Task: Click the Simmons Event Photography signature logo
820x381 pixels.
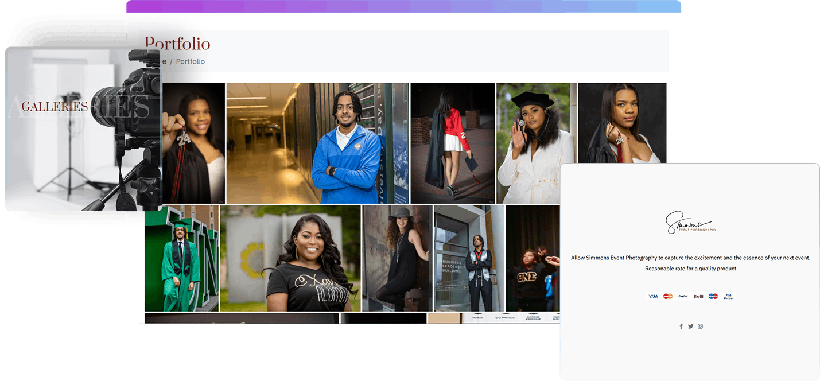Action: (691, 222)
